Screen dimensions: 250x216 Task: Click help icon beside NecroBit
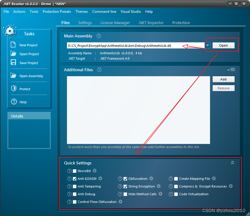pyautogui.click(x=69, y=171)
